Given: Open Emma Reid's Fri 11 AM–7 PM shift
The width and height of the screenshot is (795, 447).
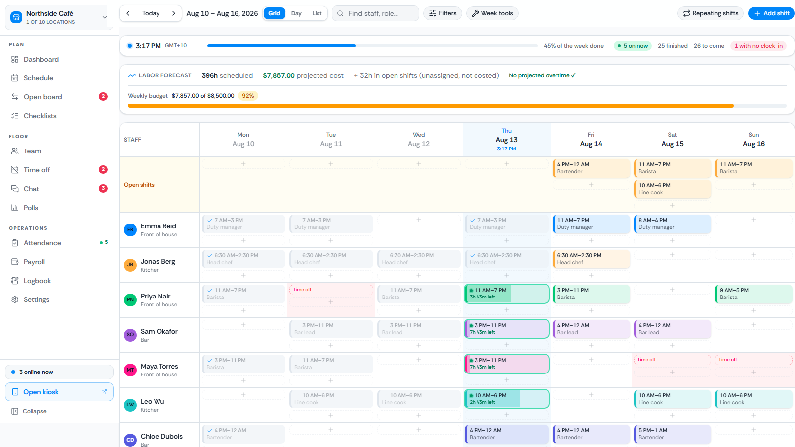Looking at the screenshot, I should (x=591, y=223).
